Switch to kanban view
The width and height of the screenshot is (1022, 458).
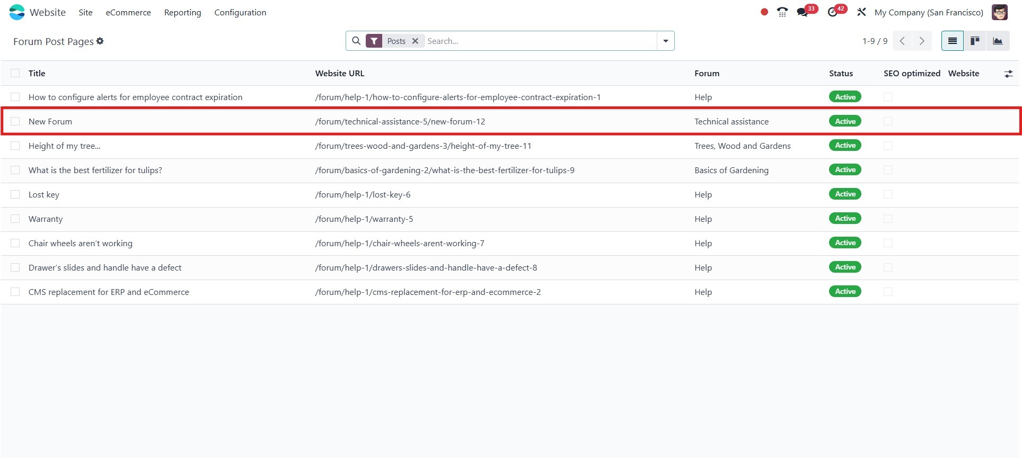click(975, 41)
